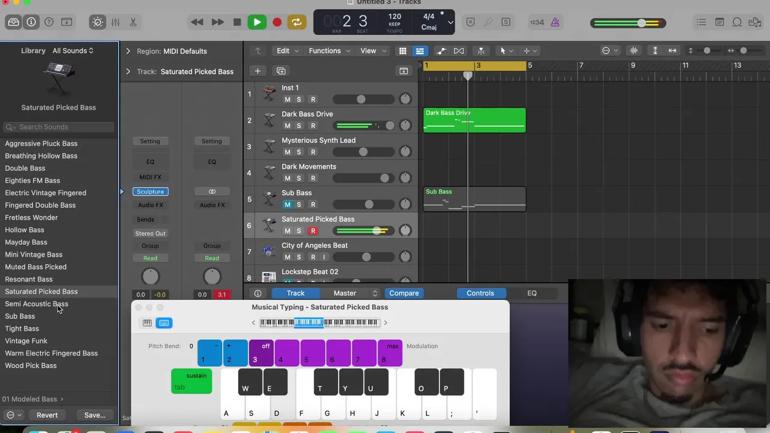770x433 pixels.
Task: Click Duplicate Track button
Action: coord(281,71)
